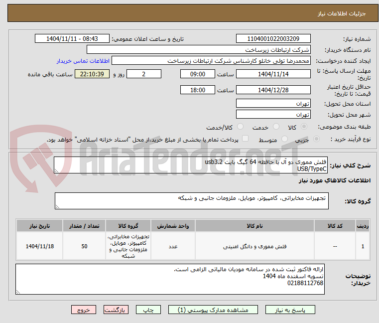
Task: Toggle the اسناد خزانه اسلامی payment checkbox
Action: (x=246, y=139)
